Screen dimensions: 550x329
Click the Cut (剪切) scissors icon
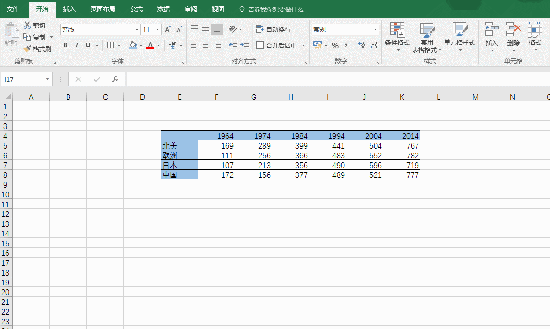point(27,25)
